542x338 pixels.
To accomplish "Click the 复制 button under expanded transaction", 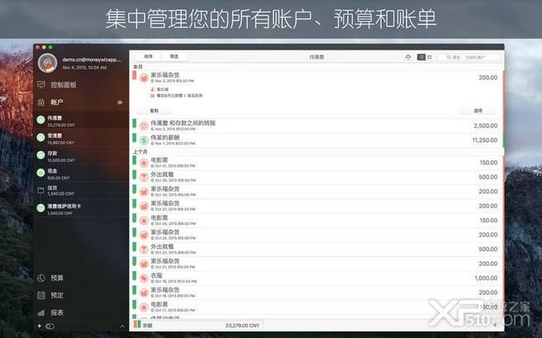I will coord(155,111).
